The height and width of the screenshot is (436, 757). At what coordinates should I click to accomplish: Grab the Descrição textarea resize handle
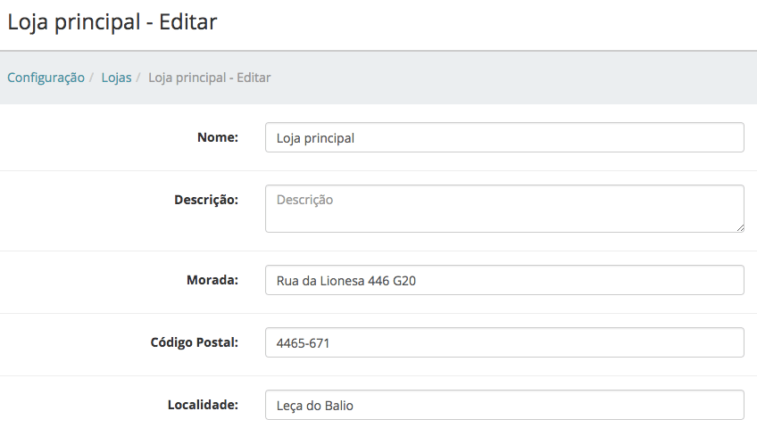click(739, 227)
